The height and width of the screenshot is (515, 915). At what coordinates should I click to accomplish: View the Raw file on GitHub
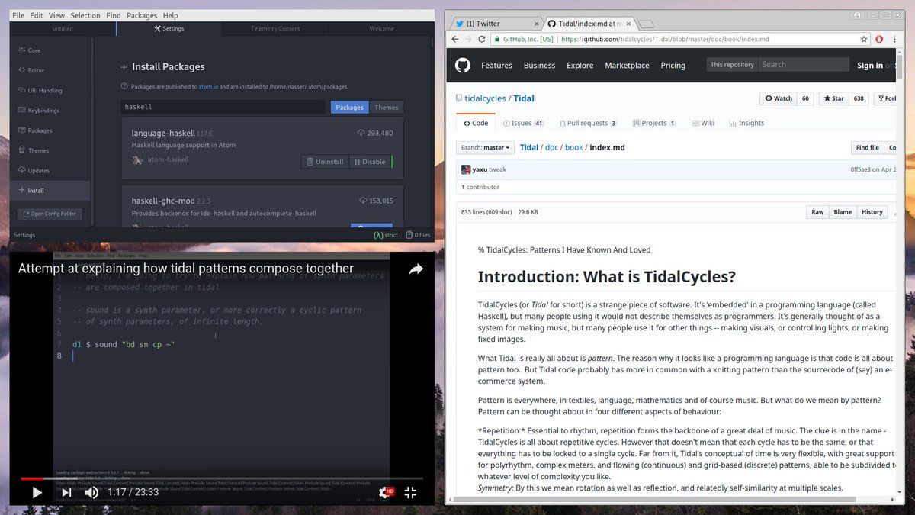coord(817,212)
